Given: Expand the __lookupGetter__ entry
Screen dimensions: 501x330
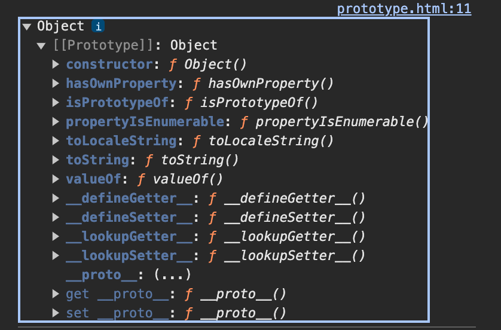Looking at the screenshot, I should coord(56,237).
